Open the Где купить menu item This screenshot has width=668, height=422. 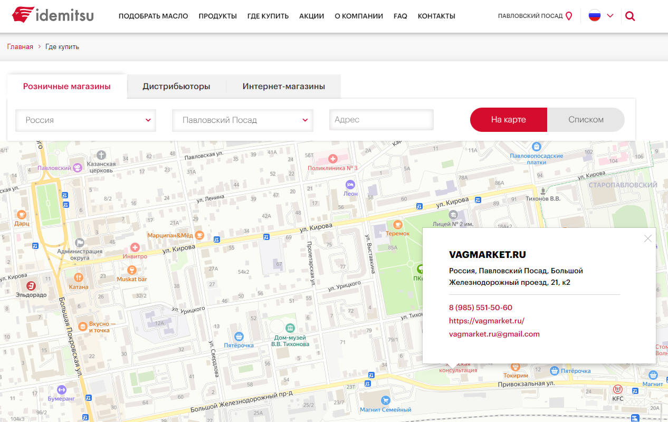point(268,16)
